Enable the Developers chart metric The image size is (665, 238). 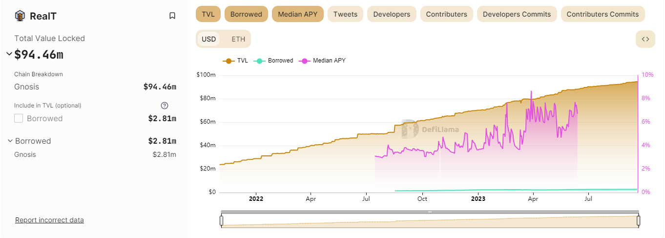pos(392,14)
